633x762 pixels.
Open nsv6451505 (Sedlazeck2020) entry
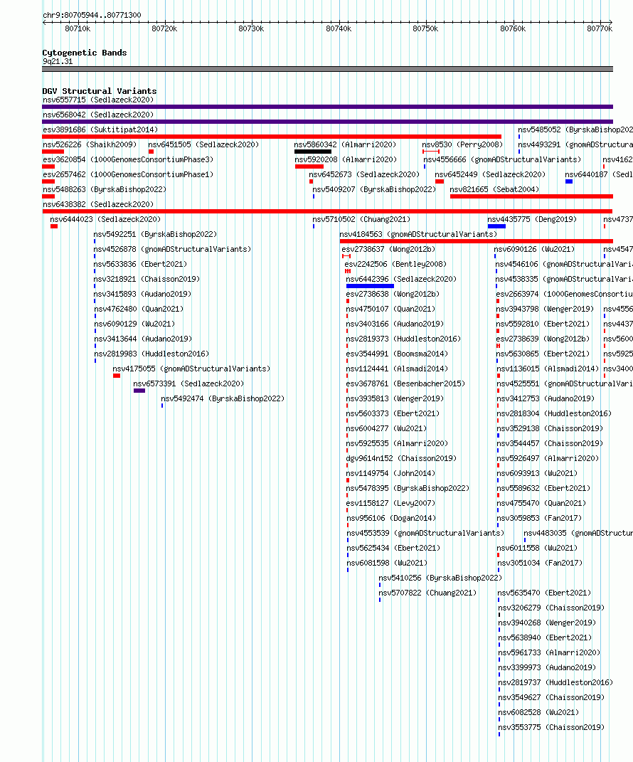(x=203, y=145)
